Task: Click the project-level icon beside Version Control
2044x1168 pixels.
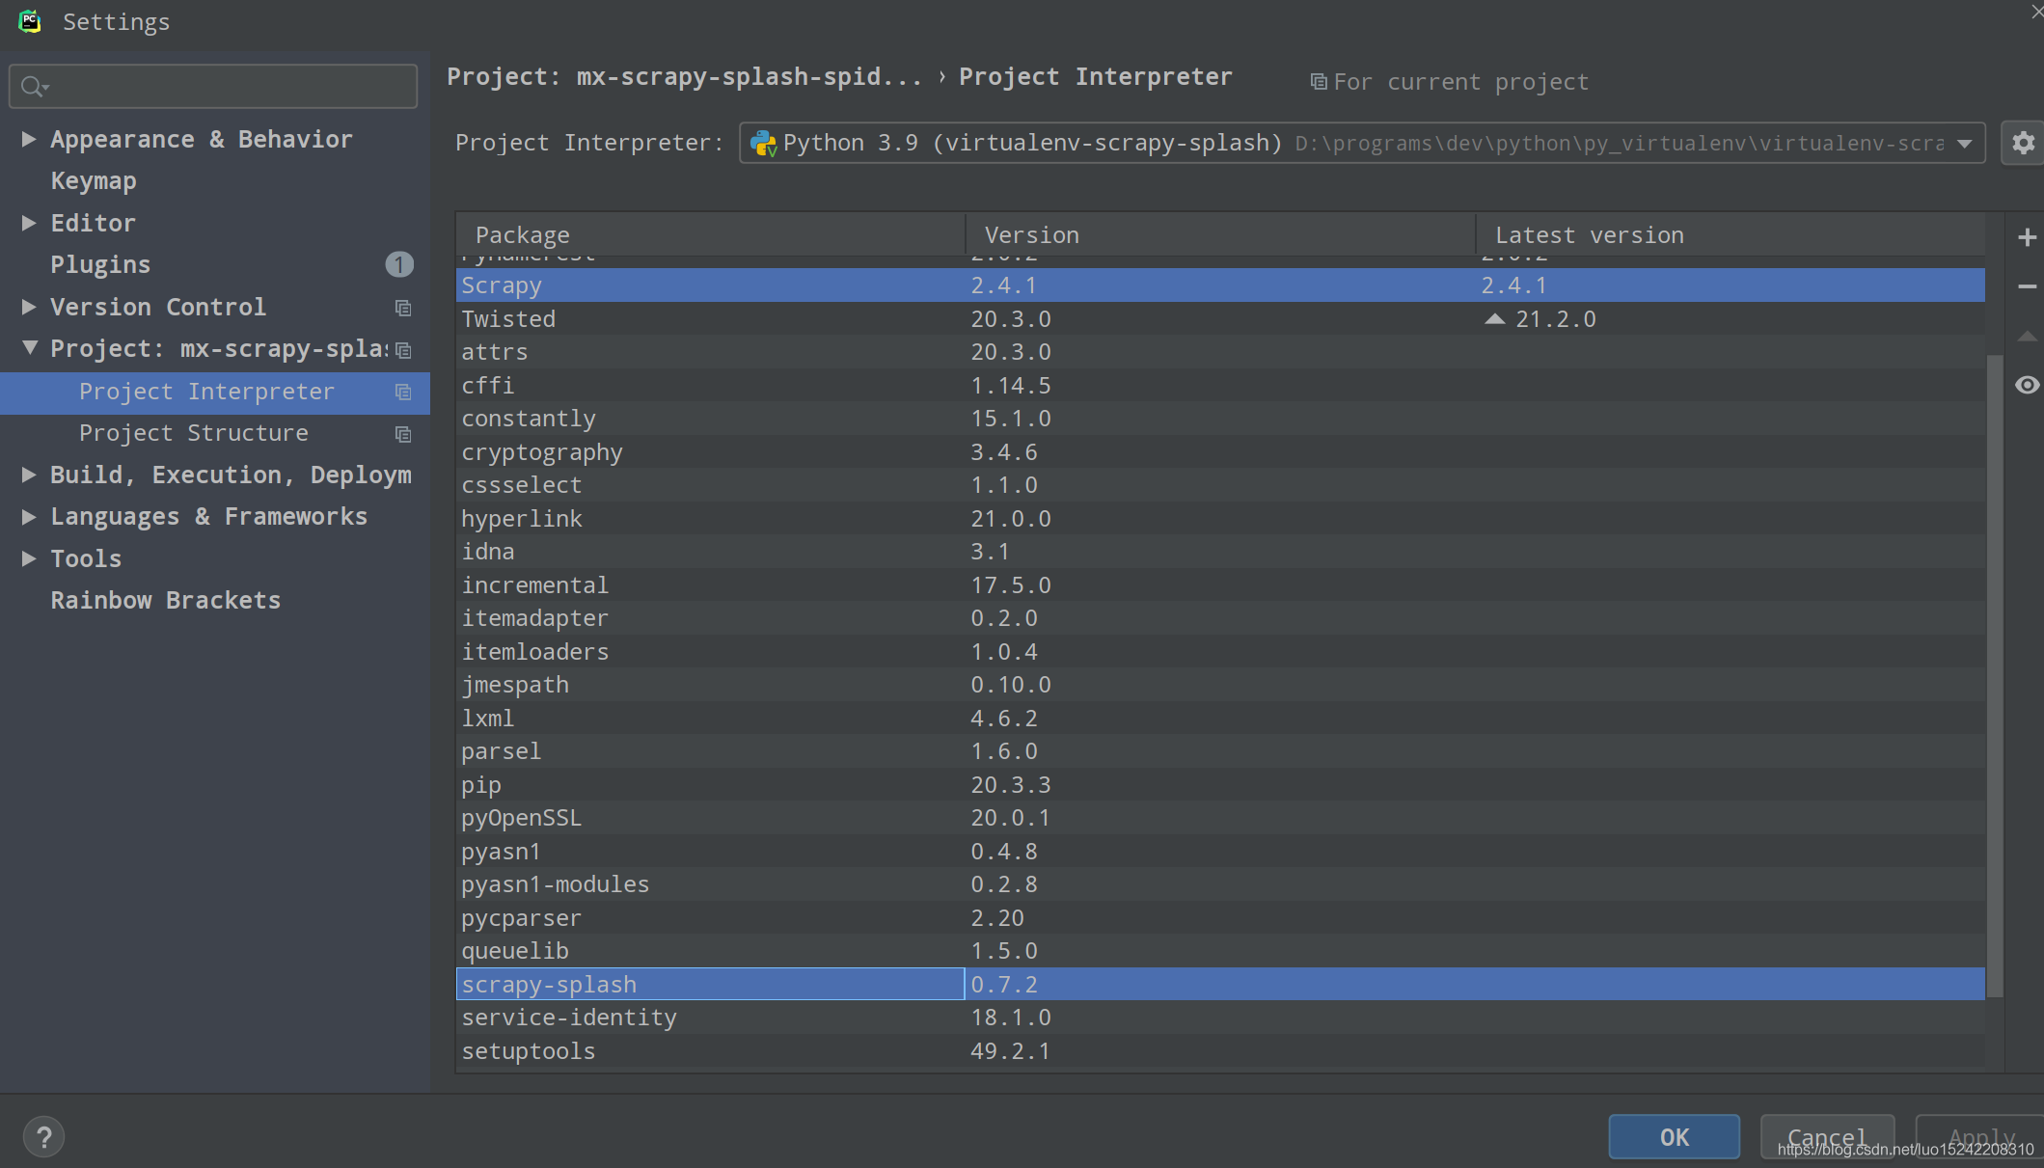Action: (x=403, y=308)
